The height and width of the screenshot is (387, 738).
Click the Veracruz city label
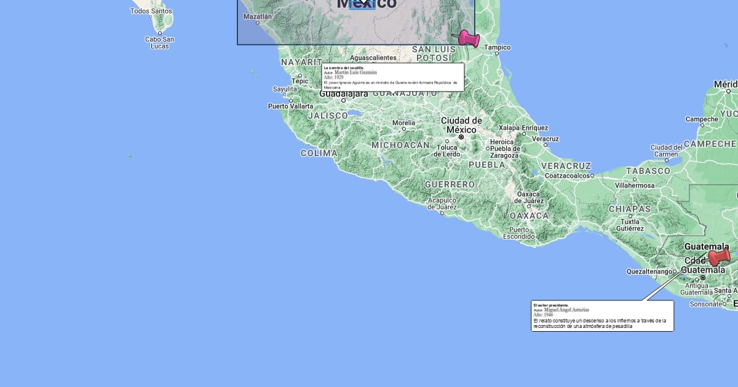pos(545,139)
